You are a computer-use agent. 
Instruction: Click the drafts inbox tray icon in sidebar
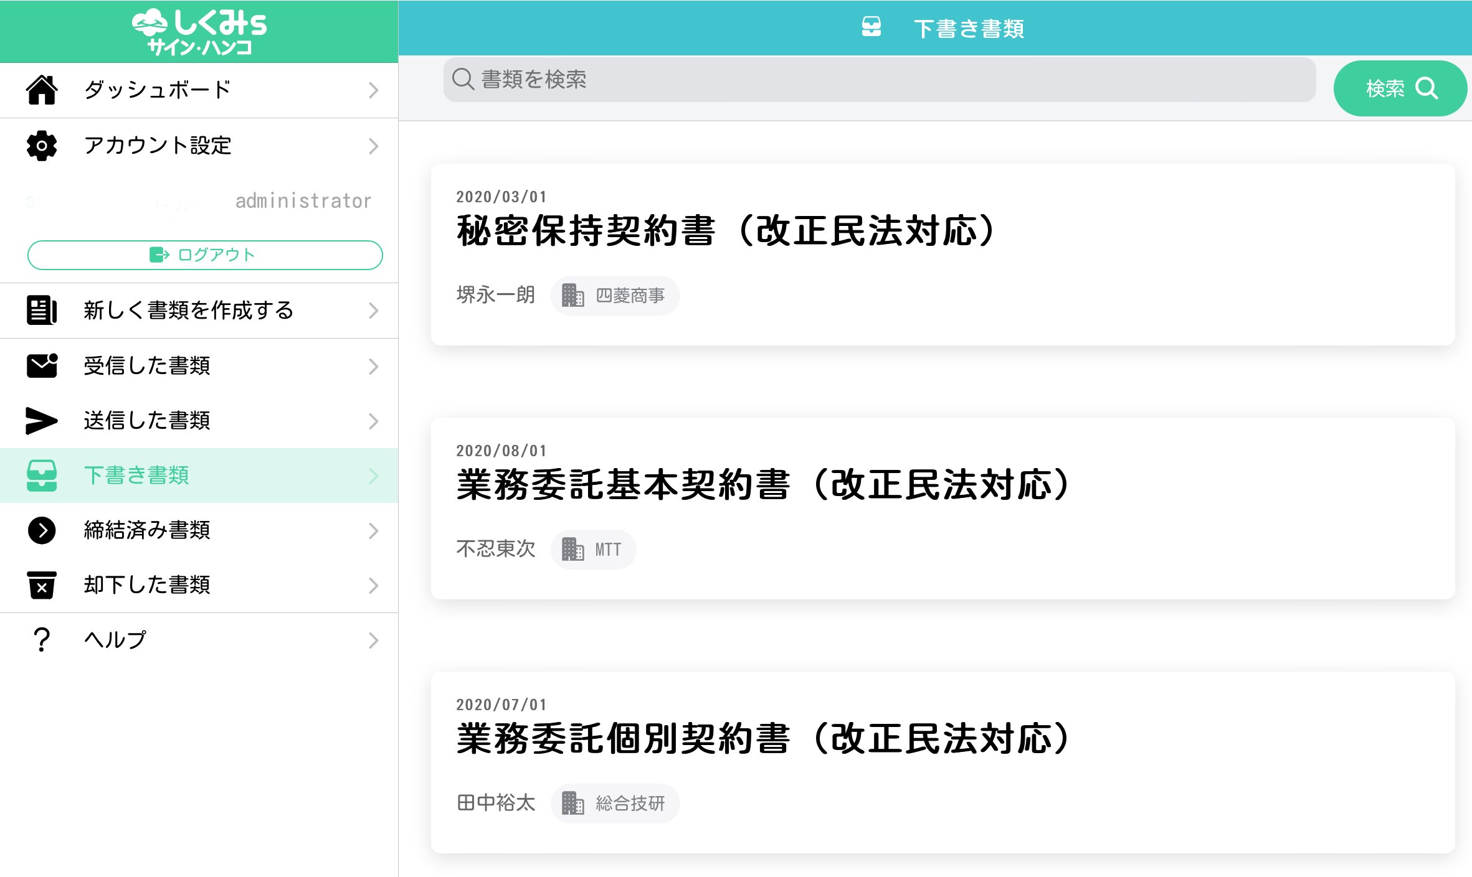tap(42, 476)
